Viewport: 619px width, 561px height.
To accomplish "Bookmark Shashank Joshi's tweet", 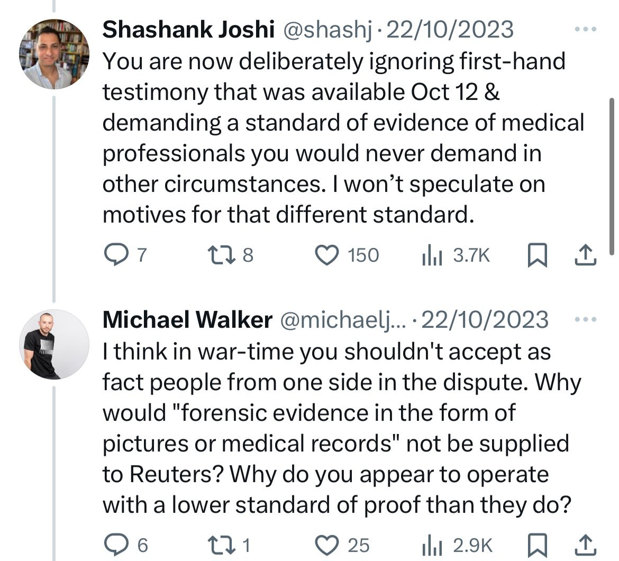I will 538,255.
